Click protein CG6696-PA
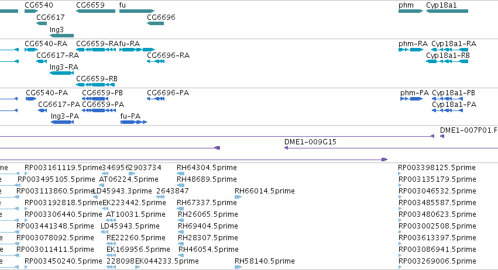The height and width of the screenshot is (270, 498). pos(168,93)
